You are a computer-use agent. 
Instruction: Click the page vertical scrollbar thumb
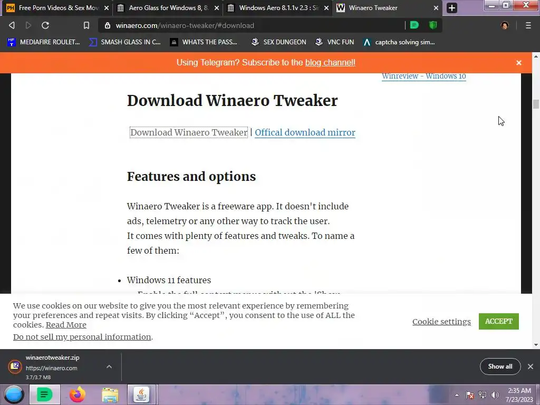[x=536, y=104]
